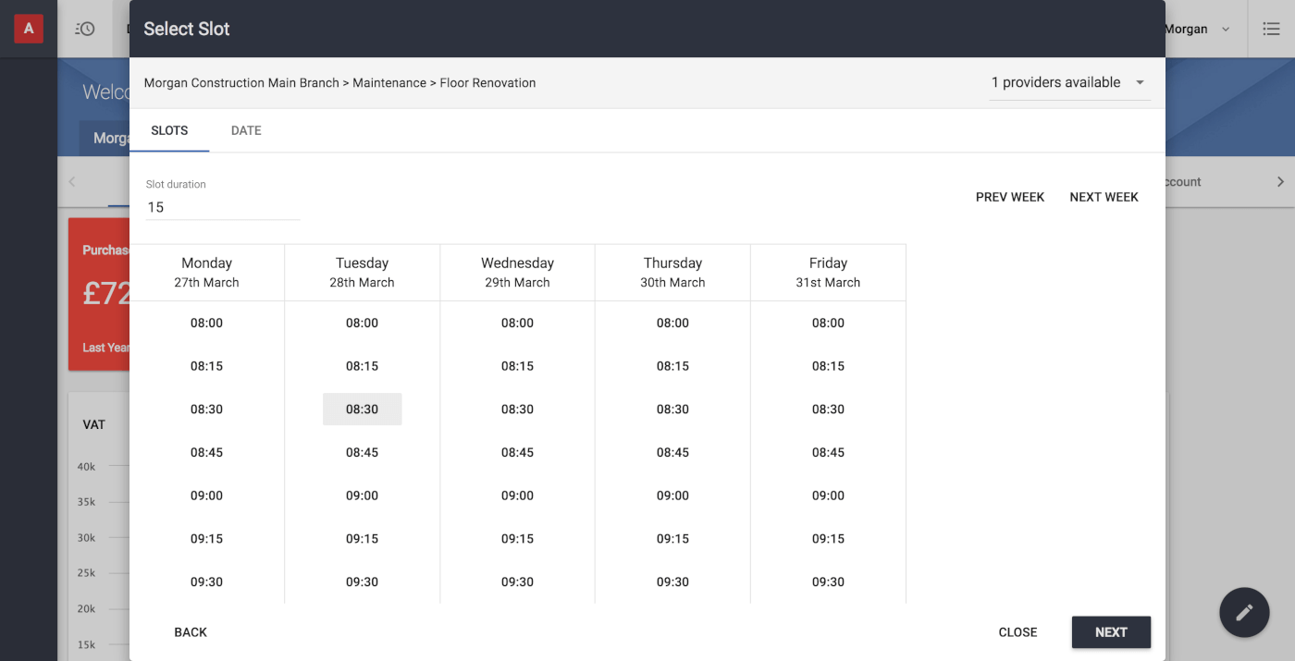Pick the Monday 08:30 slot
1295x661 pixels.
[207, 410]
